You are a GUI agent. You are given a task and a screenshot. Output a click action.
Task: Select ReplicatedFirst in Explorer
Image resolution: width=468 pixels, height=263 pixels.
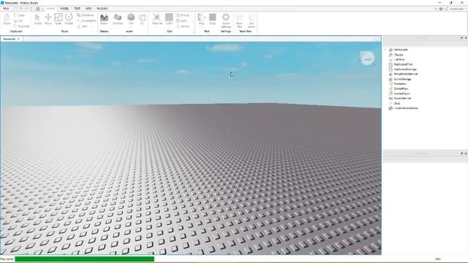pyautogui.click(x=403, y=64)
